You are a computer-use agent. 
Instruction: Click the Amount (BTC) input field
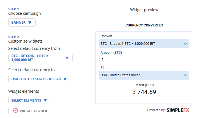pyautogui.click(x=144, y=60)
